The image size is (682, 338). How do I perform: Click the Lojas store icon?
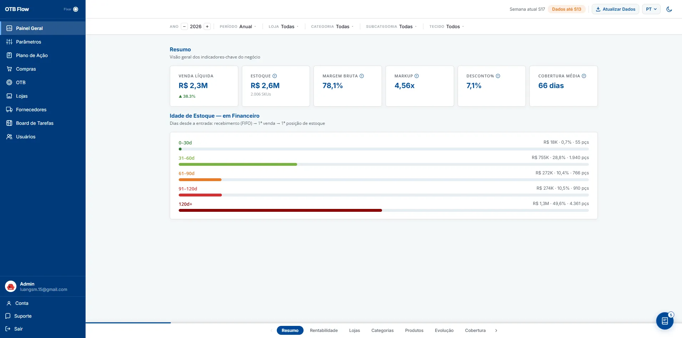(9, 96)
